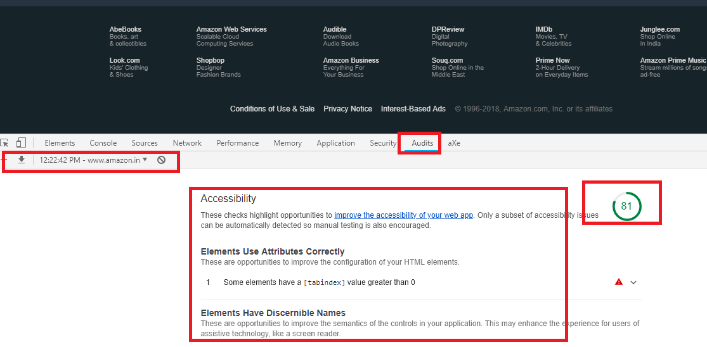
Task: Switch to the Network tab
Action: pos(187,143)
